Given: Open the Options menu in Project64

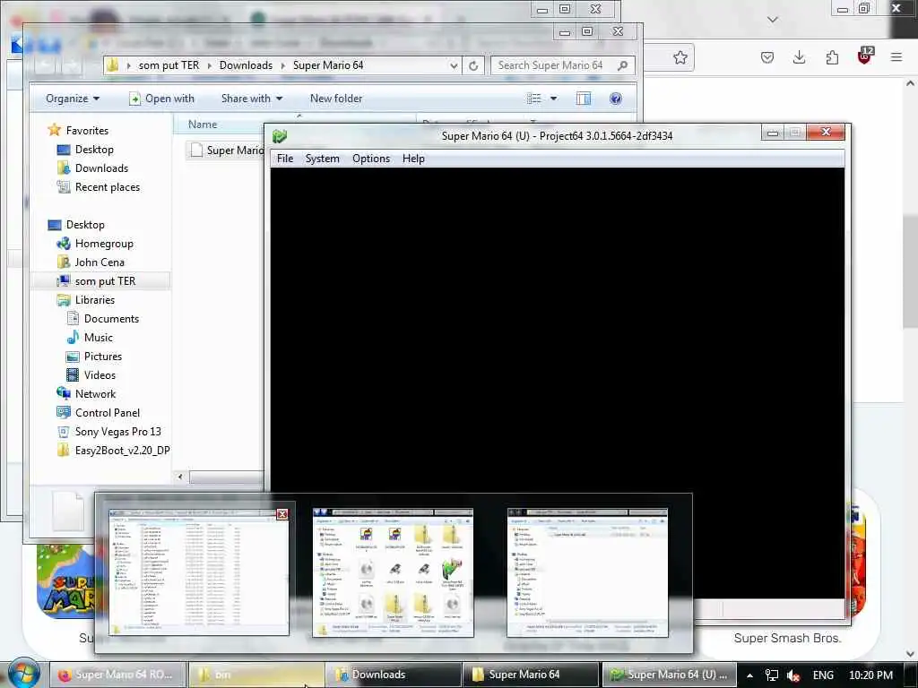Looking at the screenshot, I should click(370, 159).
